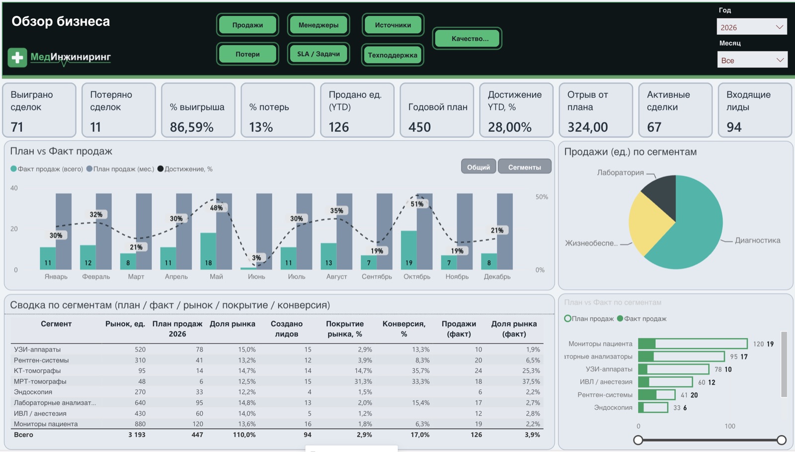The width and height of the screenshot is (795, 452).
Task: Select the КТ-томографы table row
Action: pos(277,371)
